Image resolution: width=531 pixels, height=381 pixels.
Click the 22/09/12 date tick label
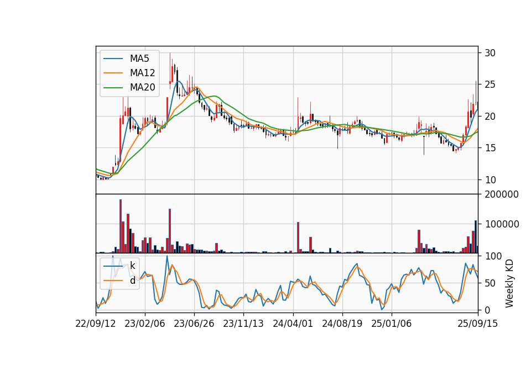coord(96,324)
